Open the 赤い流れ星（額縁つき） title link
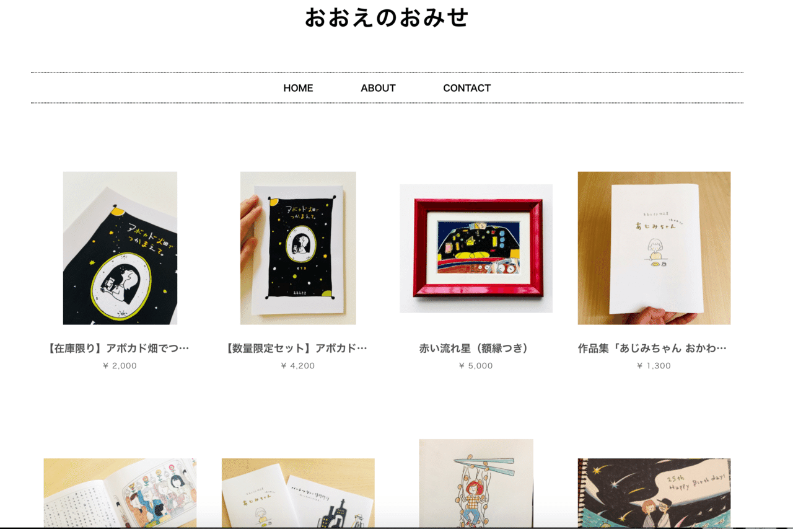 click(476, 349)
